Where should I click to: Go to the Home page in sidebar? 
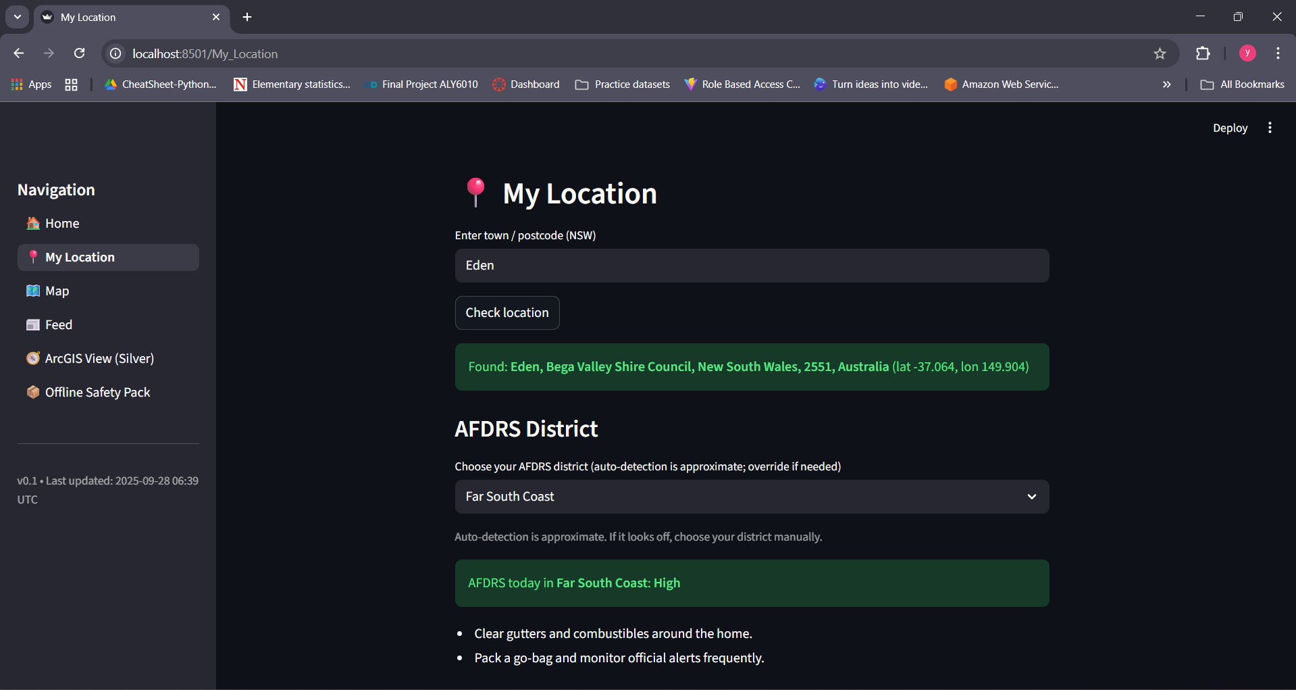108,224
